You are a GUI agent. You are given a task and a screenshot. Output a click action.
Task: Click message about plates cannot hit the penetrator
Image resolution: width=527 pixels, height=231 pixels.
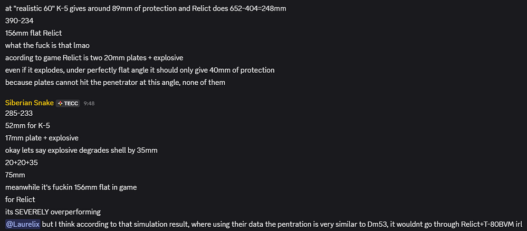pos(116,83)
